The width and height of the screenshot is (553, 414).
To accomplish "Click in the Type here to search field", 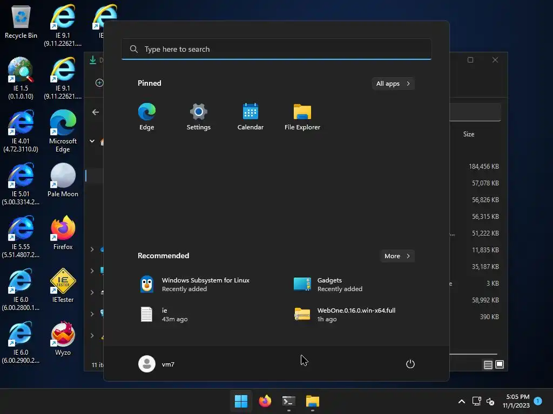I will (x=276, y=49).
